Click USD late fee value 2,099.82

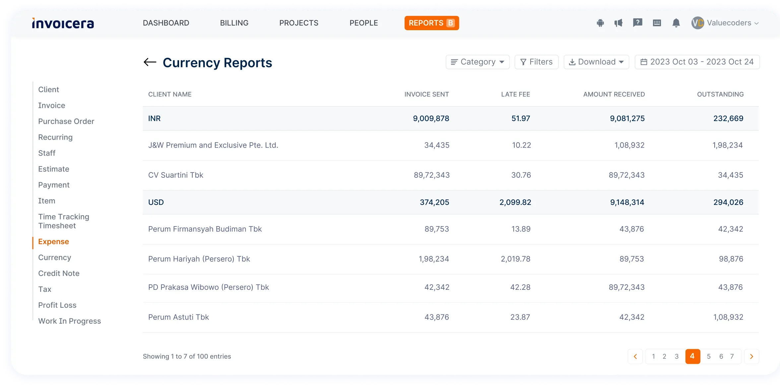(x=515, y=202)
